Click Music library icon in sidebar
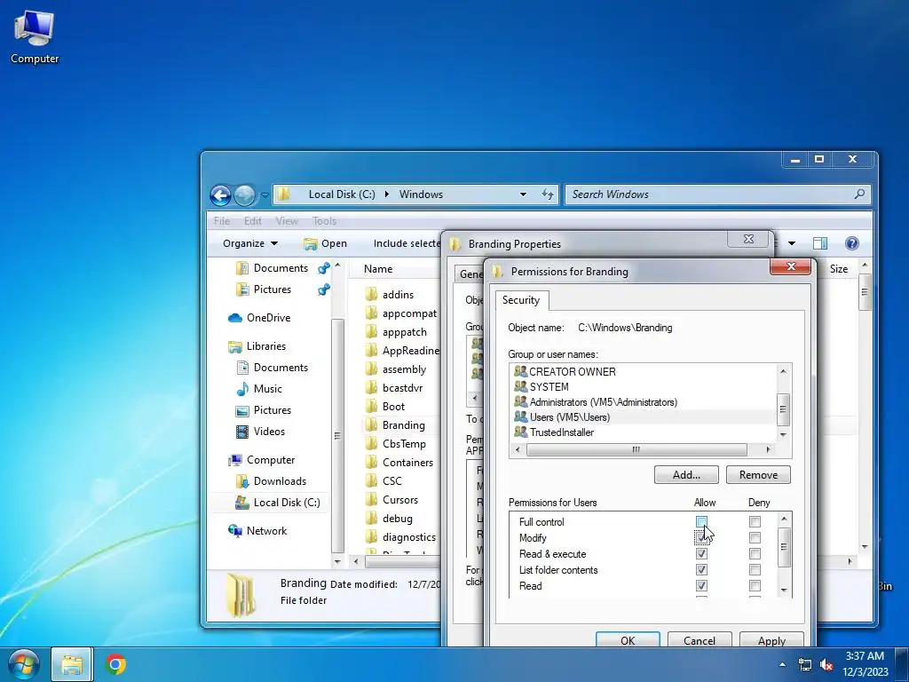Viewport: 909px width, 682px height. click(x=242, y=389)
